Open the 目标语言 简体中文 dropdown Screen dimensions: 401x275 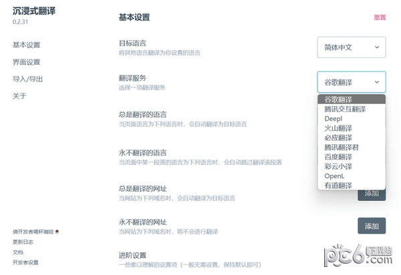point(352,47)
